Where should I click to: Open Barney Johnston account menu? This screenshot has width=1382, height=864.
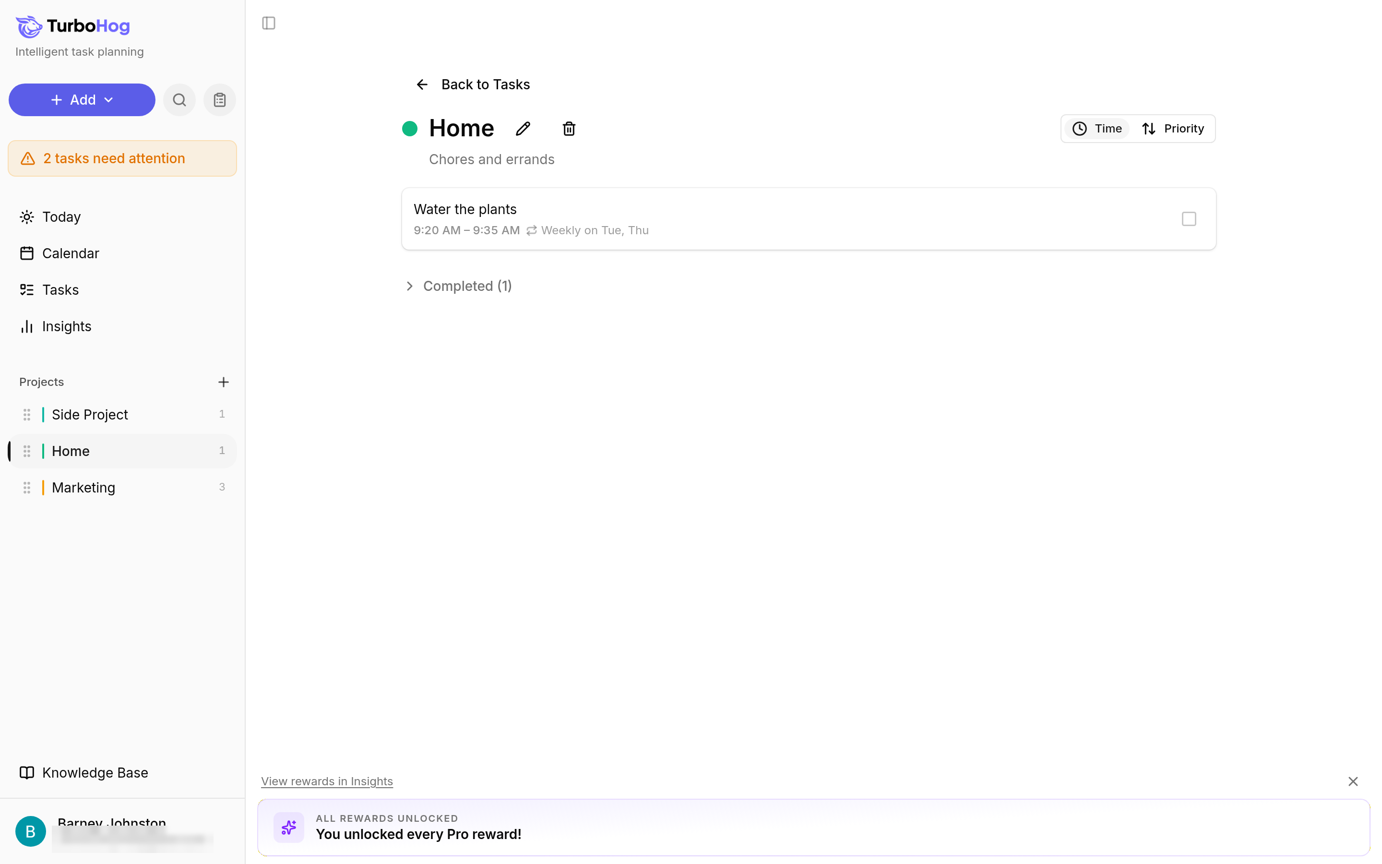tap(122, 831)
